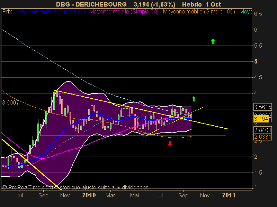This screenshot has height=207, width=277.
Task: Click the Mar label on time axis
Action: pyautogui.click(x=110, y=195)
